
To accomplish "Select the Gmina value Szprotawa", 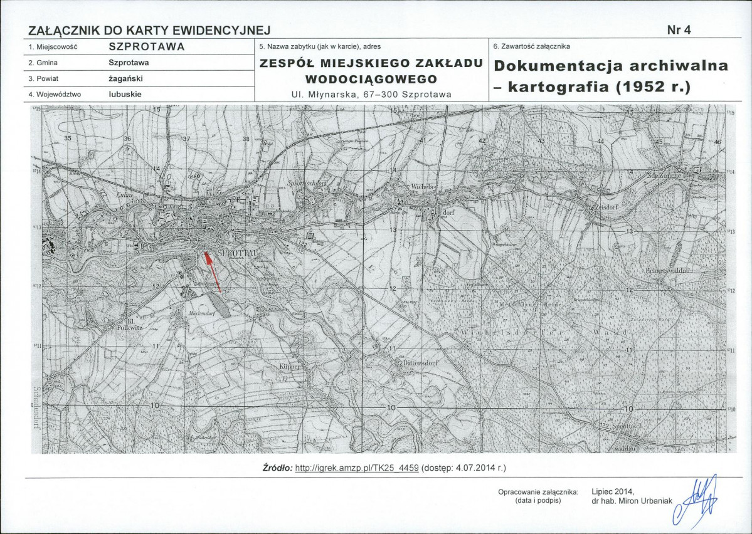I will pos(129,63).
